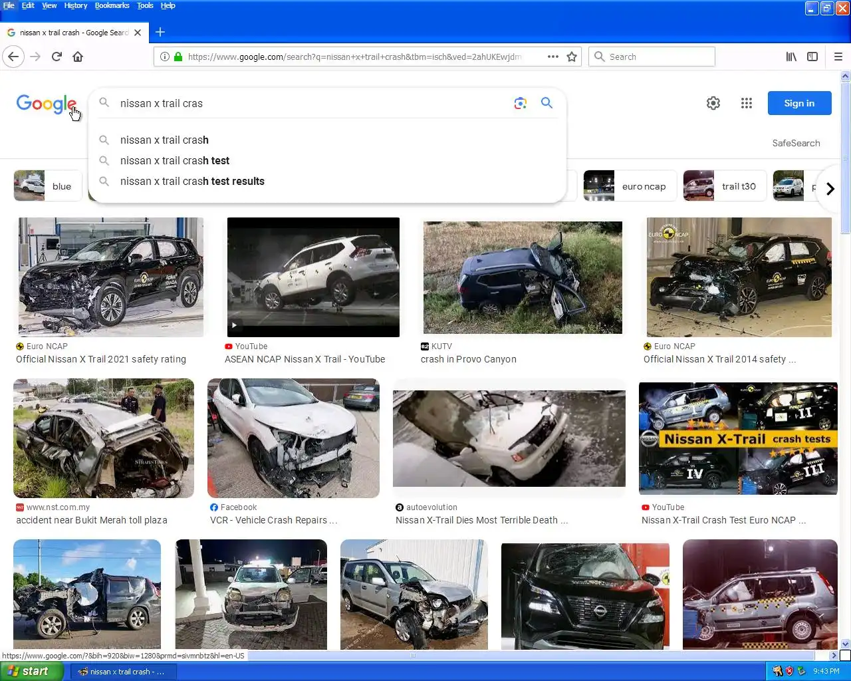Click 'ASEAN NCAP Nissan X Trail - YouTube' link
The height and width of the screenshot is (681, 851).
point(305,359)
